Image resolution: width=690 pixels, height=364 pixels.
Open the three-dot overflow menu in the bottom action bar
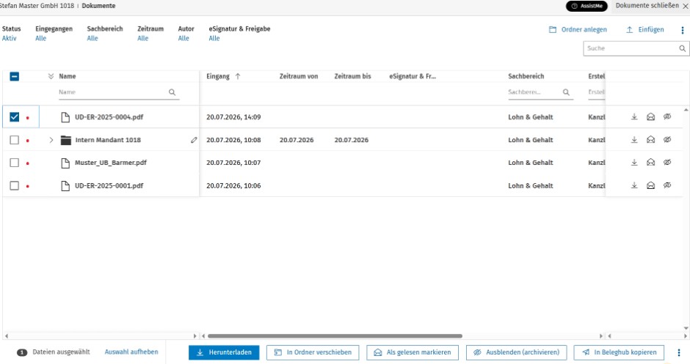[679, 352]
